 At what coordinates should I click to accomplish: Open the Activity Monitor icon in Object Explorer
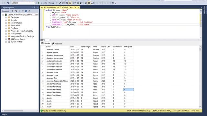[29, 11]
